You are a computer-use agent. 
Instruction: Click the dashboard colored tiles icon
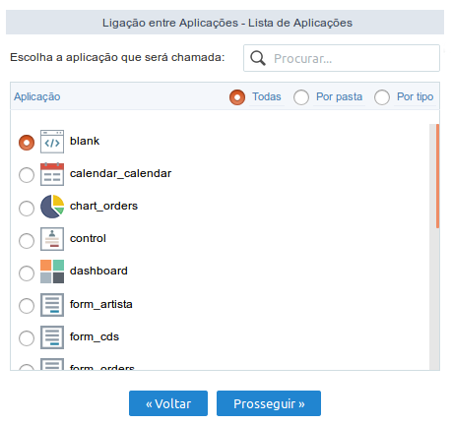coord(52,272)
